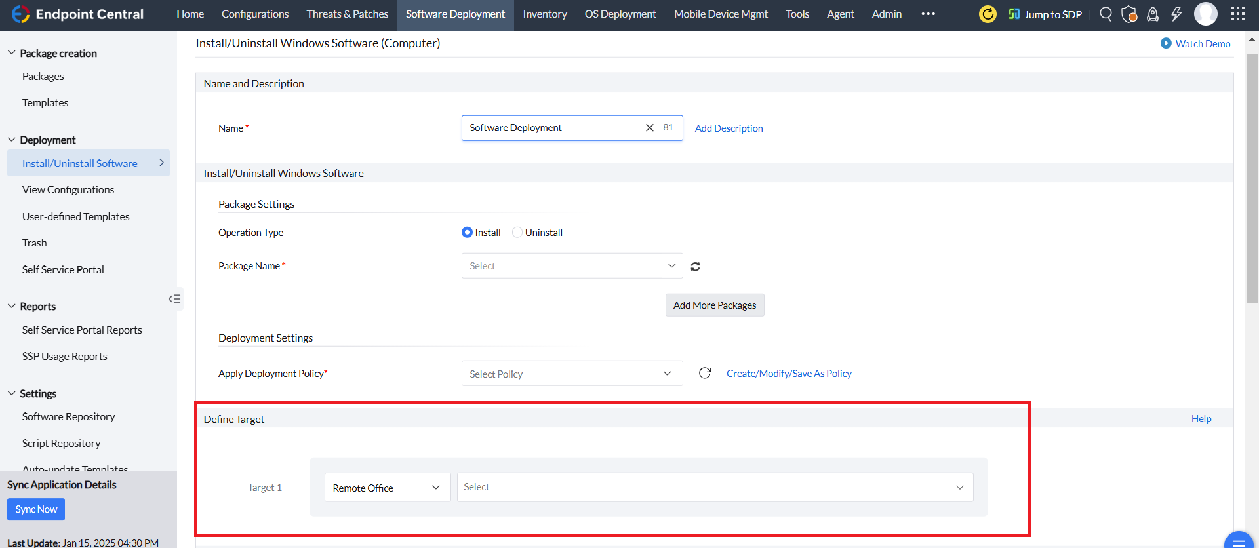Select the Uninstall operation type
Image resolution: width=1259 pixels, height=548 pixels.
pyautogui.click(x=538, y=233)
